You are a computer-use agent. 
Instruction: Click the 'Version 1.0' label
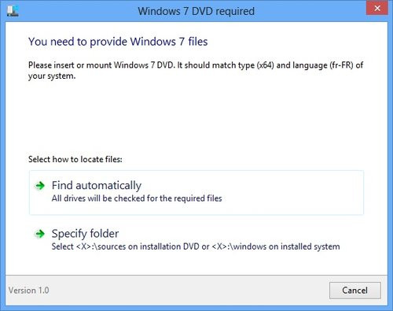pos(28,291)
